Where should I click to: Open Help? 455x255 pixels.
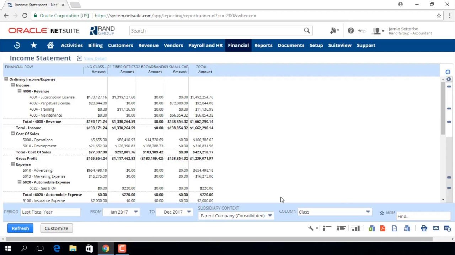click(357, 30)
